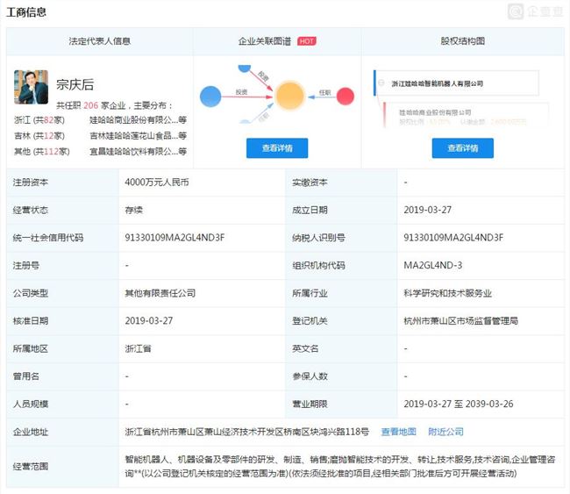570x494 pixels.
Task: Click the 存续 business status value
Action: 134,210
